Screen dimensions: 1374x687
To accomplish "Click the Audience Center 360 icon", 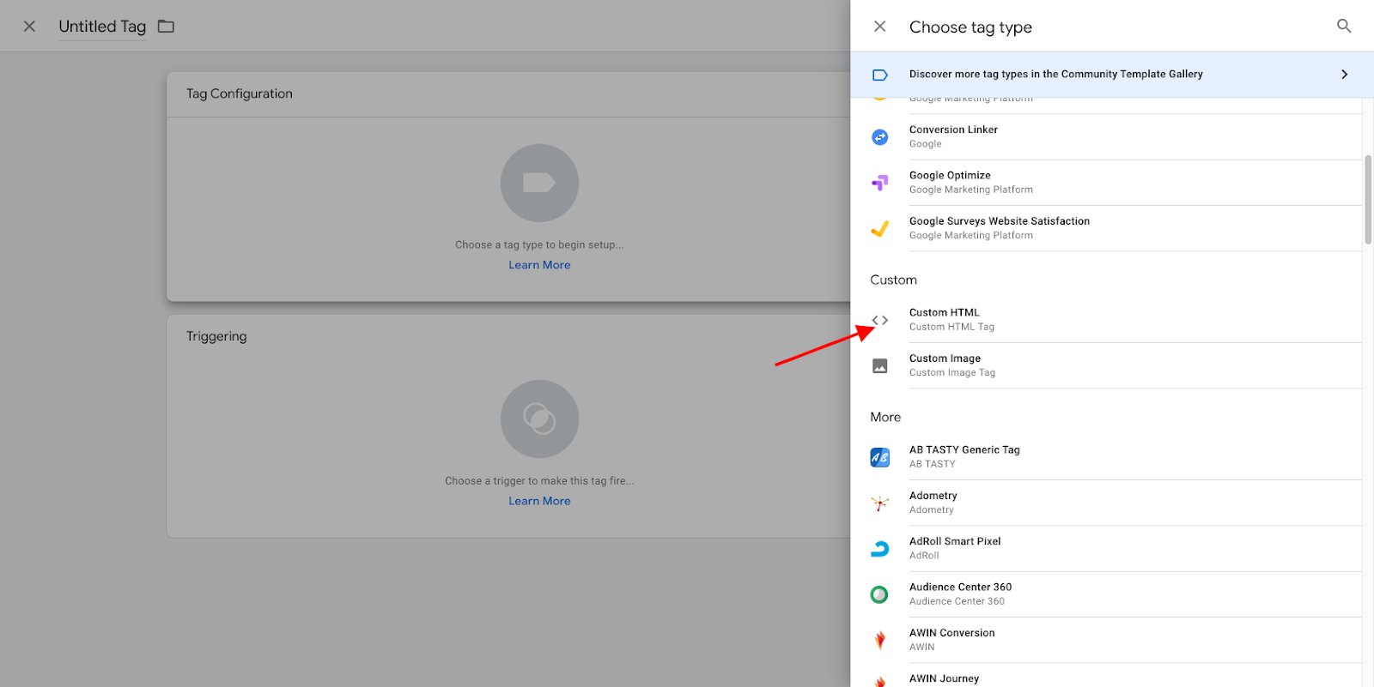I will click(880, 594).
